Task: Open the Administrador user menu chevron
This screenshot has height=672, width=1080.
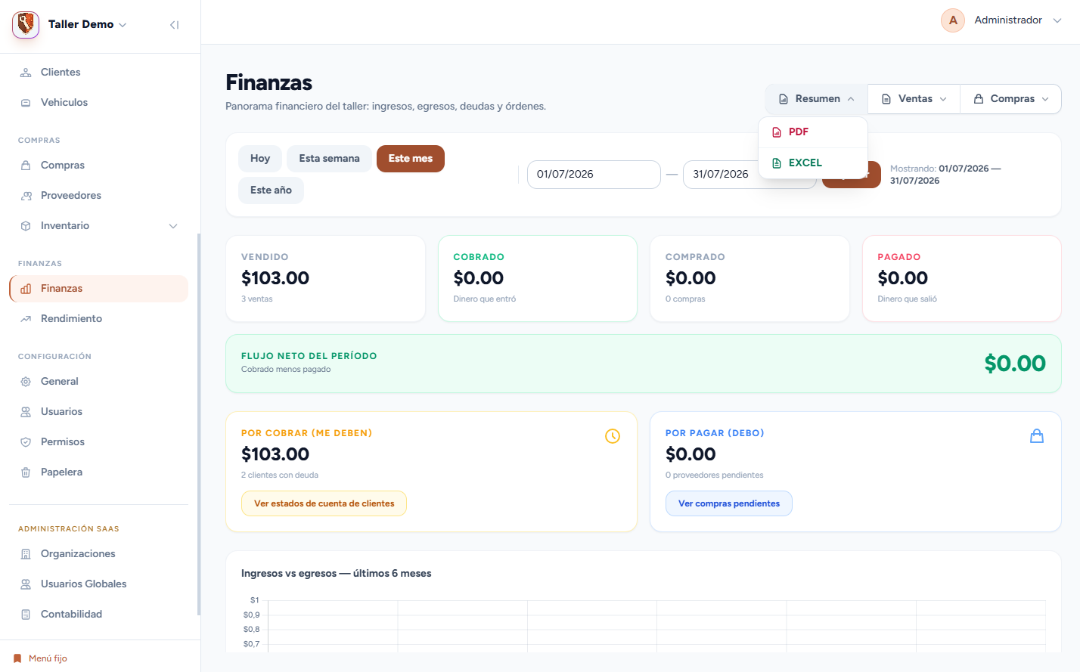Action: 1057,20
